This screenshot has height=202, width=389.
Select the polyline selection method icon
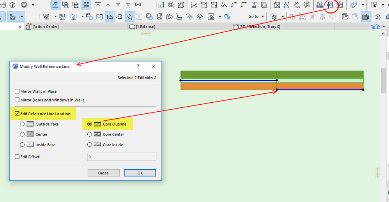coord(55,5)
